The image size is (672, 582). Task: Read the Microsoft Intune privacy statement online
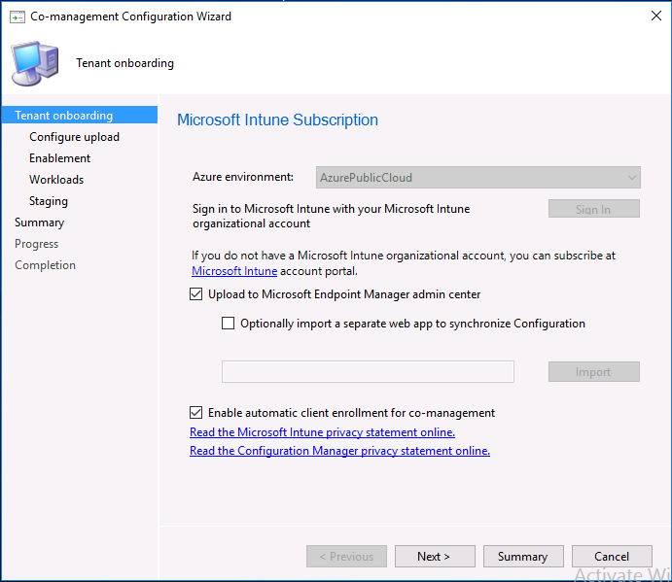(x=322, y=432)
